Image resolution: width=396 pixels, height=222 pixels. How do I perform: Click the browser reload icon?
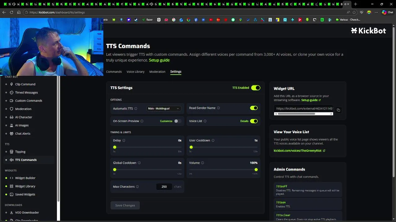tap(11, 12)
